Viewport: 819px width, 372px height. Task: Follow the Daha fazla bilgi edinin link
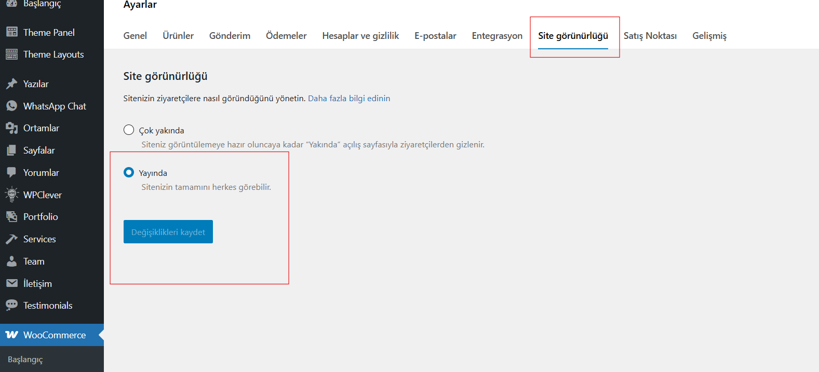(x=349, y=99)
